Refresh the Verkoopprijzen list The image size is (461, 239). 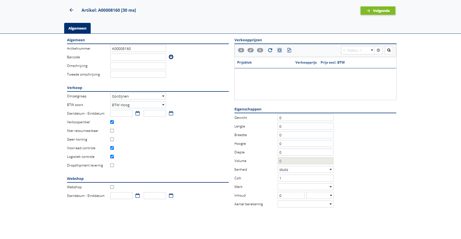270,50
